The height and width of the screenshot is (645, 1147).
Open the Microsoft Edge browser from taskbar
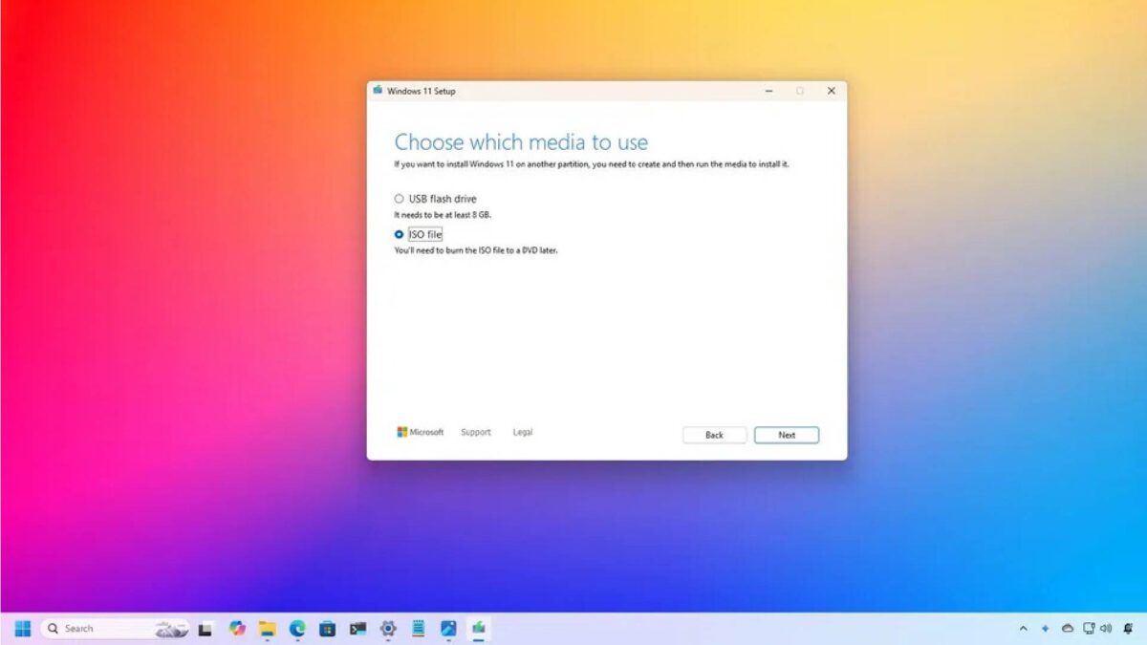point(296,629)
